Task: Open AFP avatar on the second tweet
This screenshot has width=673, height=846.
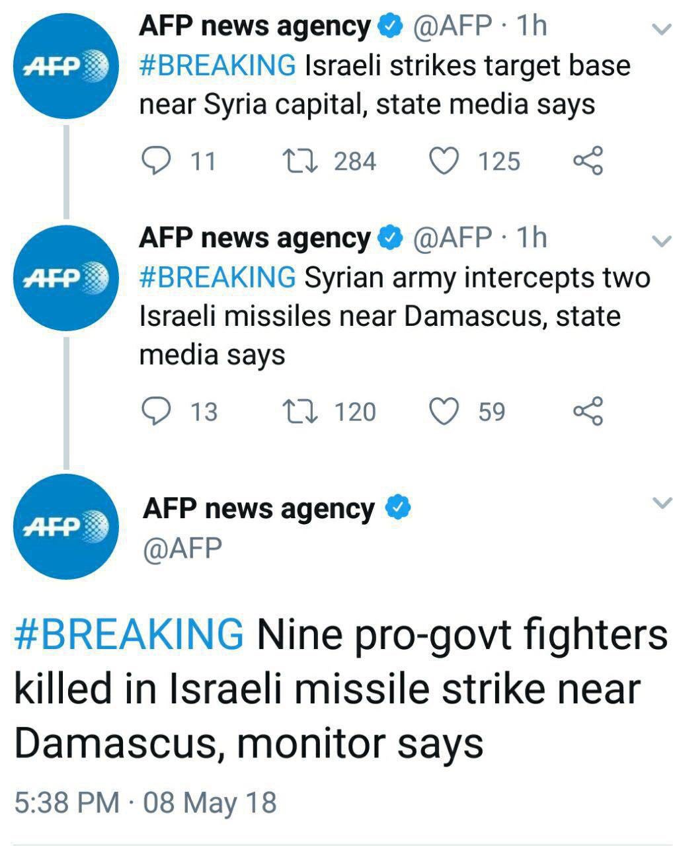Action: pos(66,278)
